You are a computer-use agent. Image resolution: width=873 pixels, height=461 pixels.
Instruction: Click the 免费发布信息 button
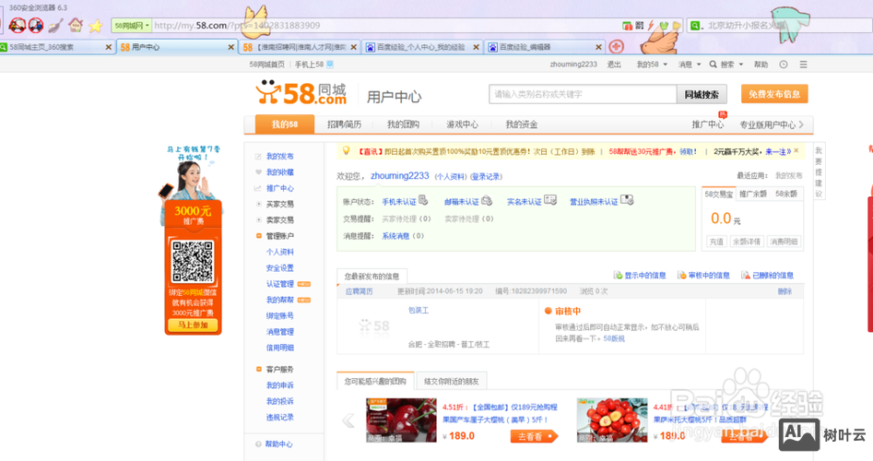pos(773,94)
